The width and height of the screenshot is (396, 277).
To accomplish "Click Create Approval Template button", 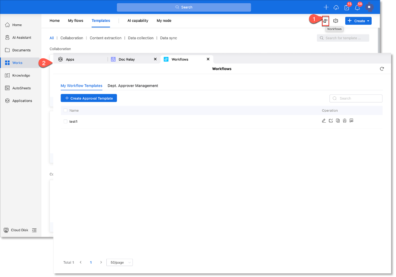I will click(x=89, y=98).
